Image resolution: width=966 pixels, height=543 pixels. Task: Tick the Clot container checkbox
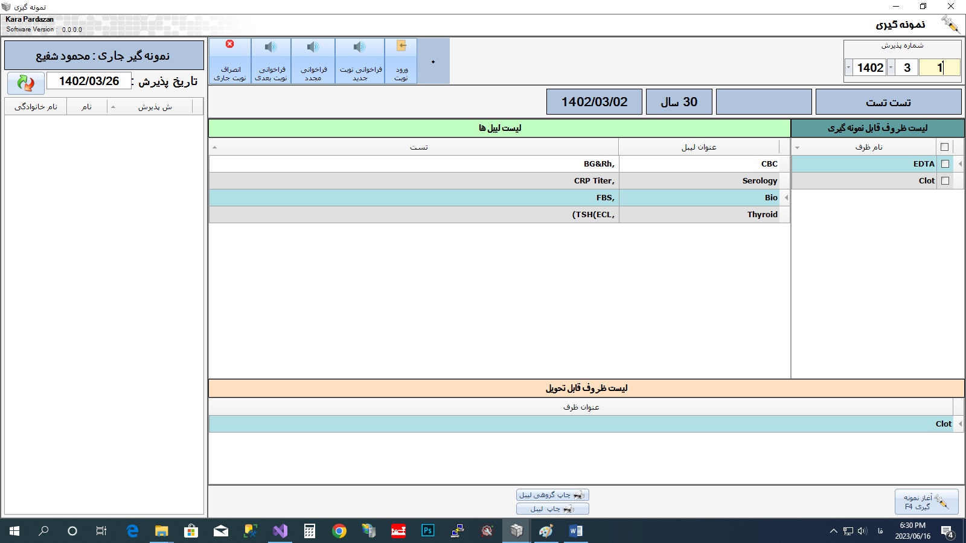tap(945, 180)
